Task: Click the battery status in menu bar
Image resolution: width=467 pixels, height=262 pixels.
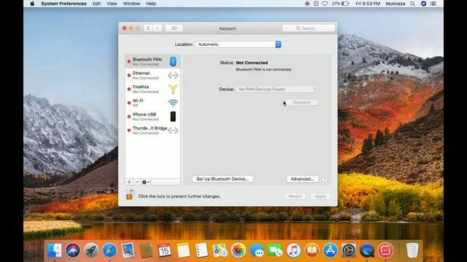Action: coord(341,4)
